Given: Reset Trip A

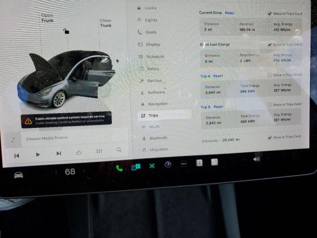Looking at the screenshot, I should [218, 76].
